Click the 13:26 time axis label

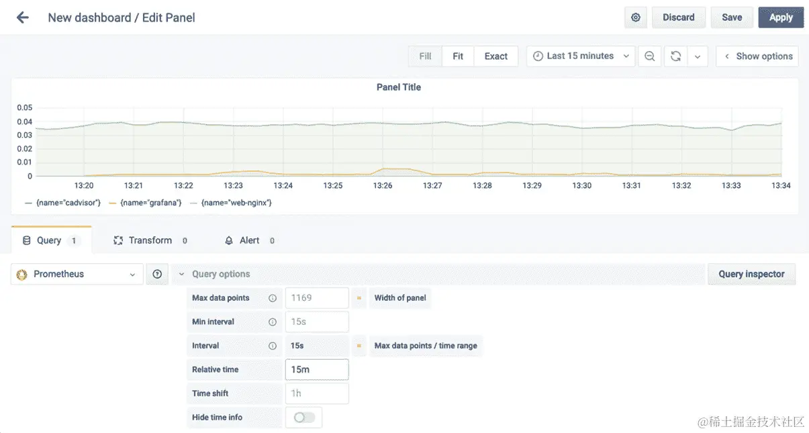[x=383, y=185]
